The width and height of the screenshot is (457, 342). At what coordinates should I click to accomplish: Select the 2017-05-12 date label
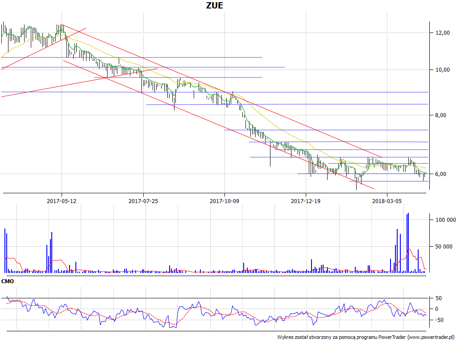(62, 201)
